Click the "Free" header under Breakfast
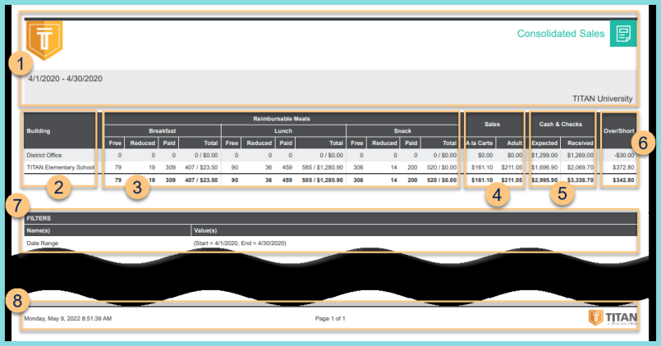 [x=115, y=143]
